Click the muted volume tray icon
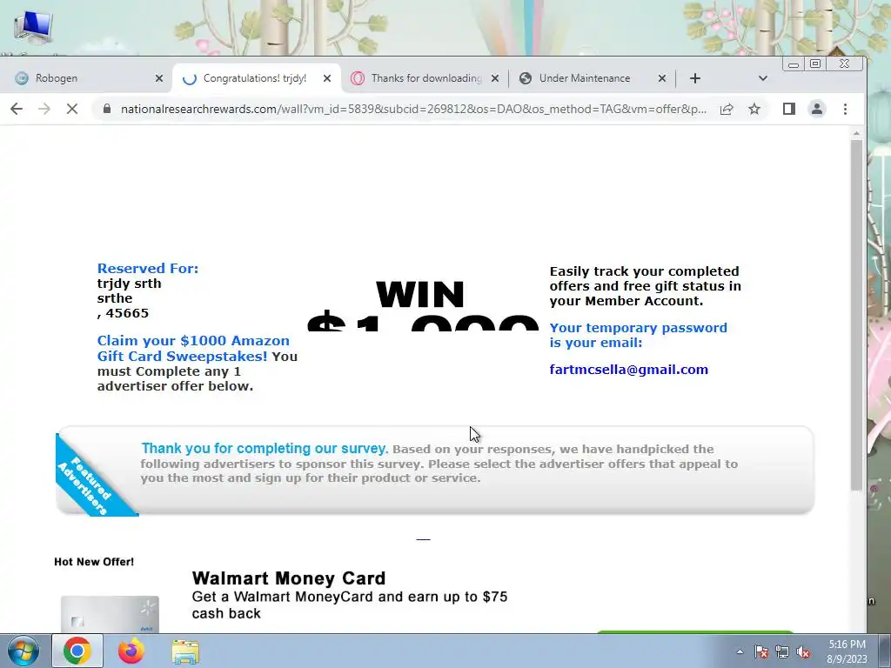 pos(803,652)
